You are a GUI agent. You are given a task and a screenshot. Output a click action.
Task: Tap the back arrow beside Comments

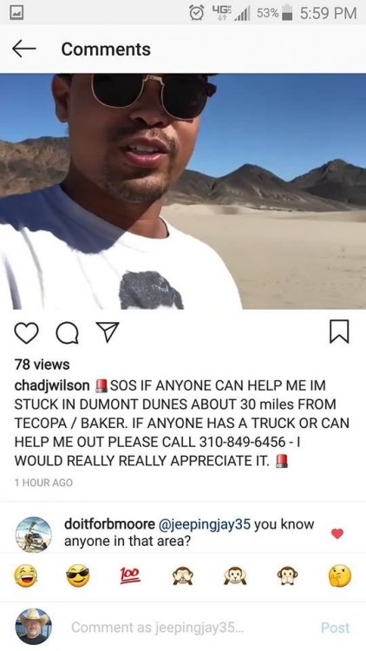tap(23, 49)
